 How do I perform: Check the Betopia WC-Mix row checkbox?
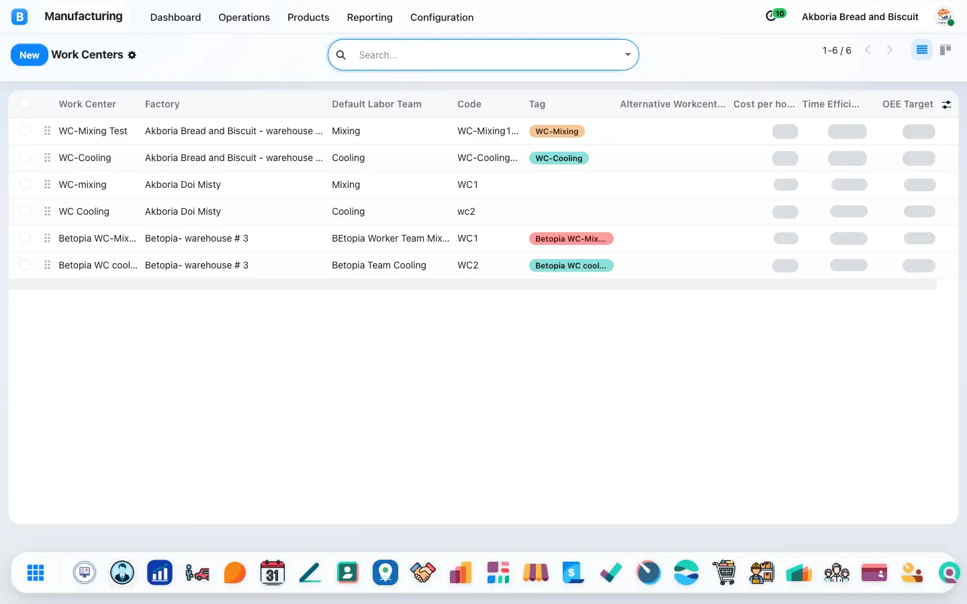click(x=25, y=238)
